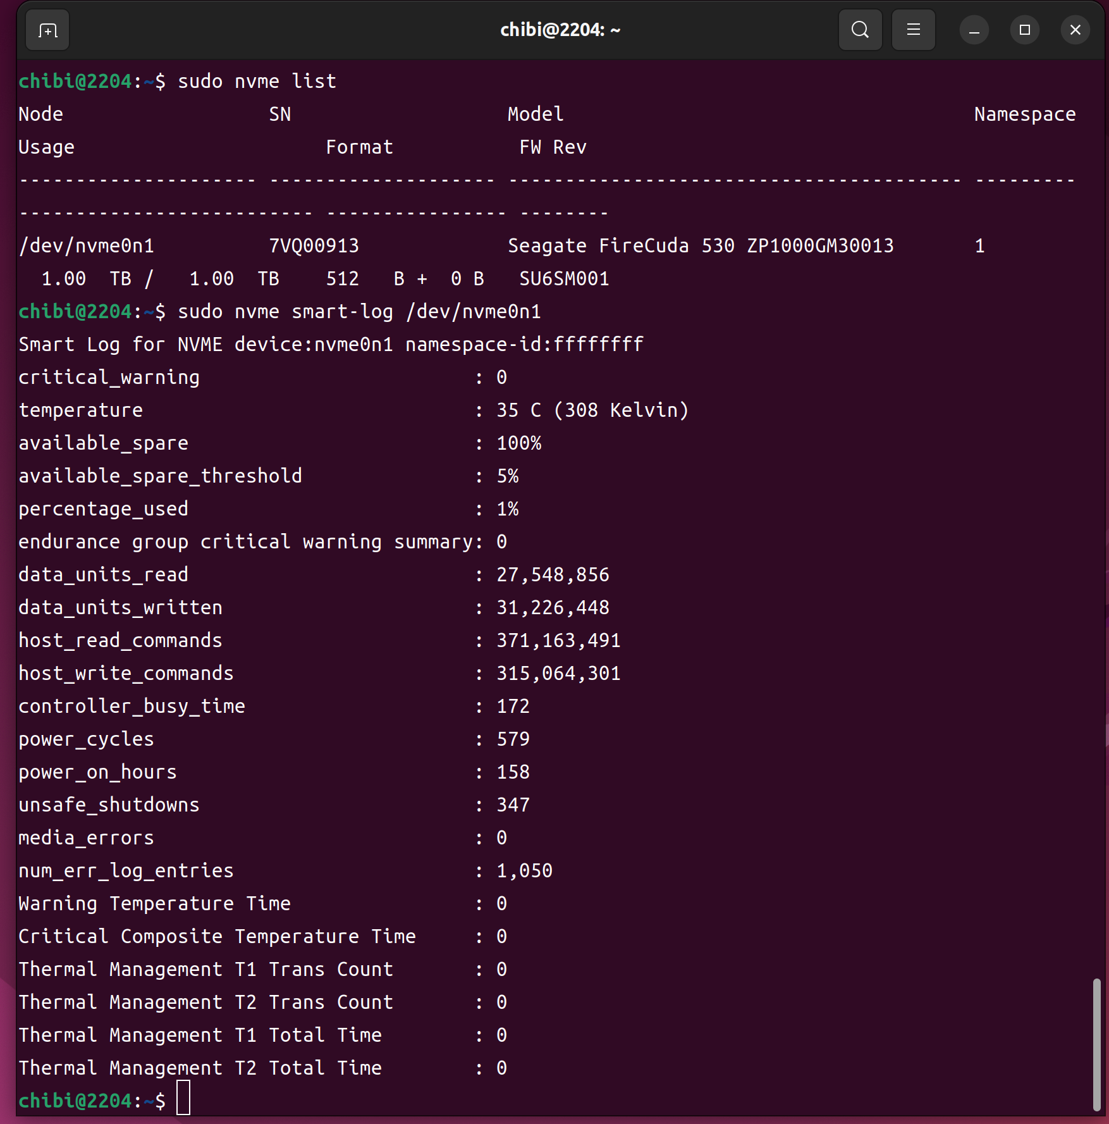Maximize the terminal window
Image resolution: width=1109 pixels, height=1124 pixels.
[x=1024, y=30]
